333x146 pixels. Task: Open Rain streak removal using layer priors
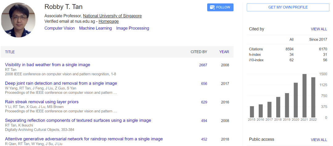[42, 102]
